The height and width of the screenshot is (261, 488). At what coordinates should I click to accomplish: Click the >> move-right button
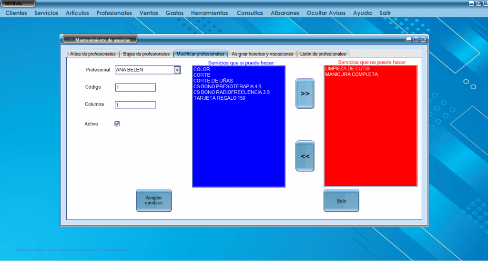click(x=305, y=94)
